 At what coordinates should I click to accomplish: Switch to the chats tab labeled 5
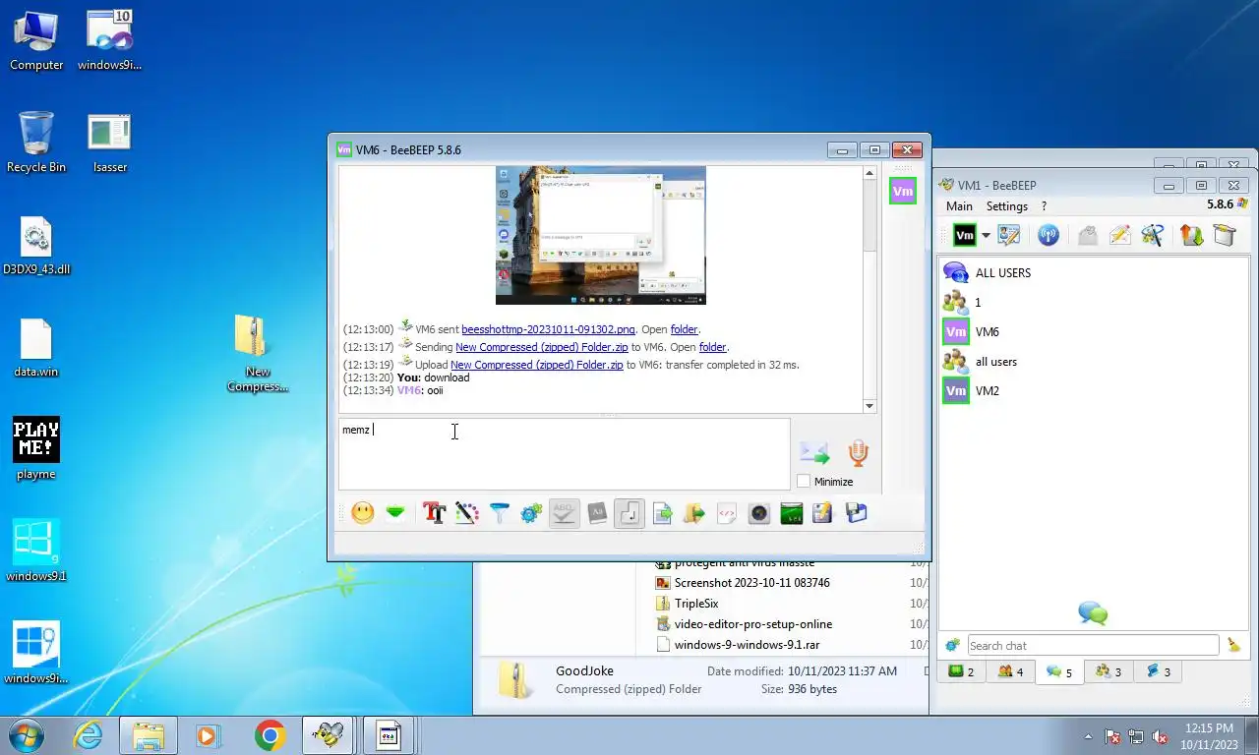[1058, 672]
